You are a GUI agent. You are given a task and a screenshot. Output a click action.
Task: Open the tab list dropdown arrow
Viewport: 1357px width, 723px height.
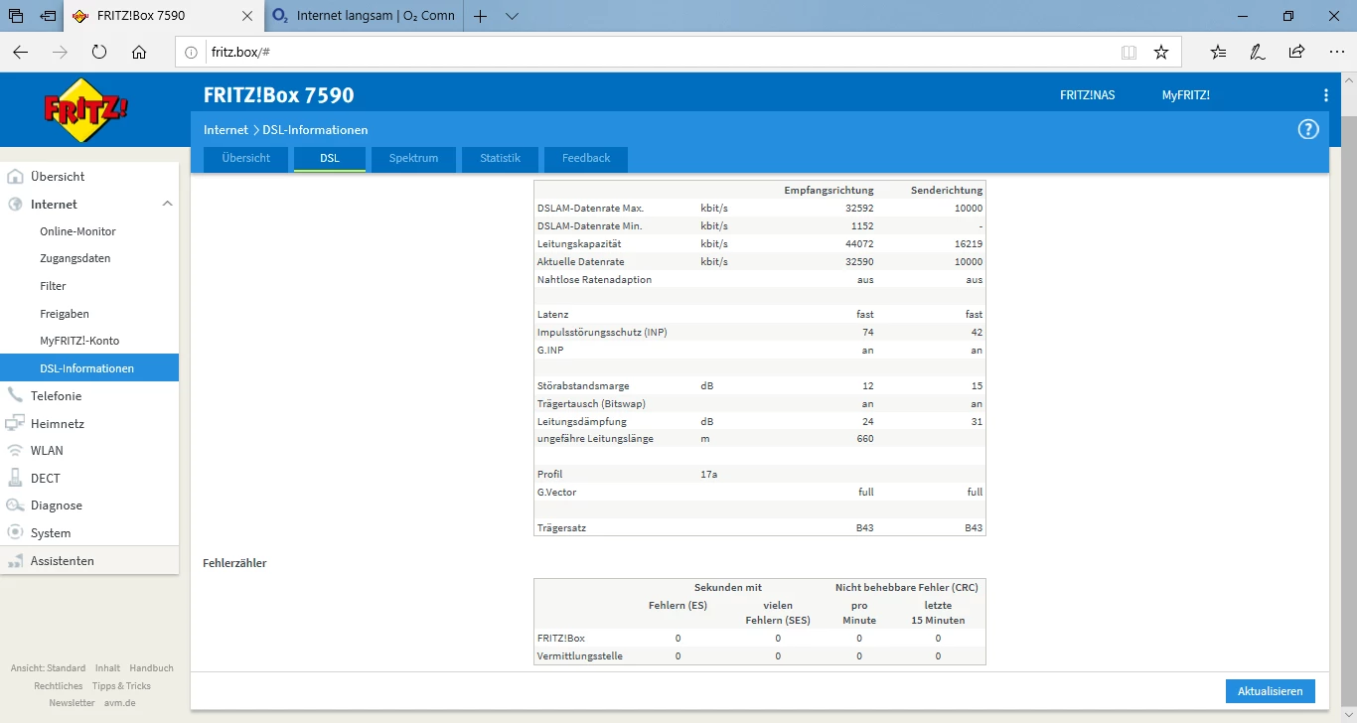click(x=512, y=16)
